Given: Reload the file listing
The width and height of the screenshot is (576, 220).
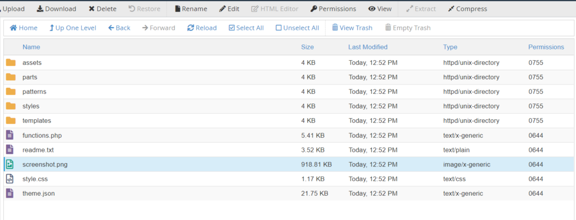Looking at the screenshot, I should pos(202,28).
